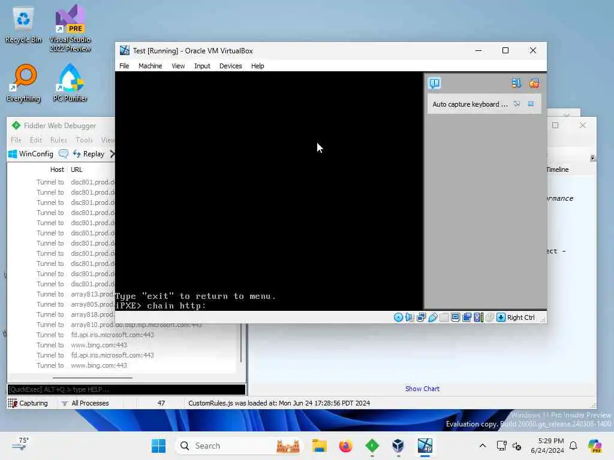Click the URL column header in Fiddler
Screen dimensions: 614x460
tap(76, 170)
